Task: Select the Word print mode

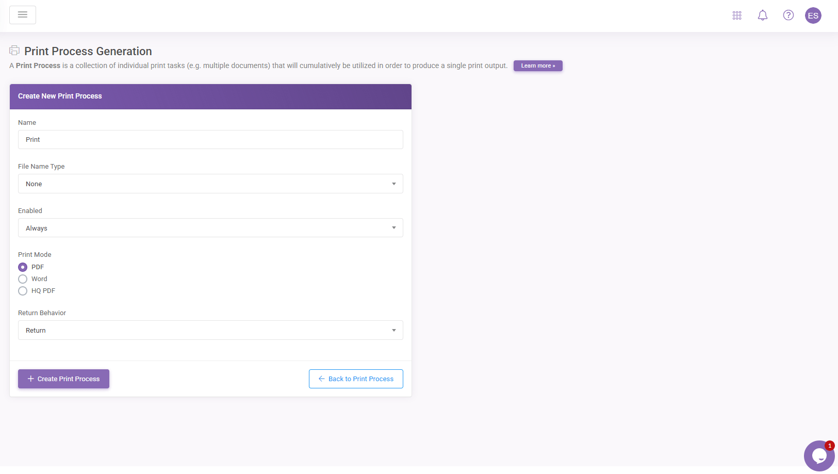Action: 23,279
